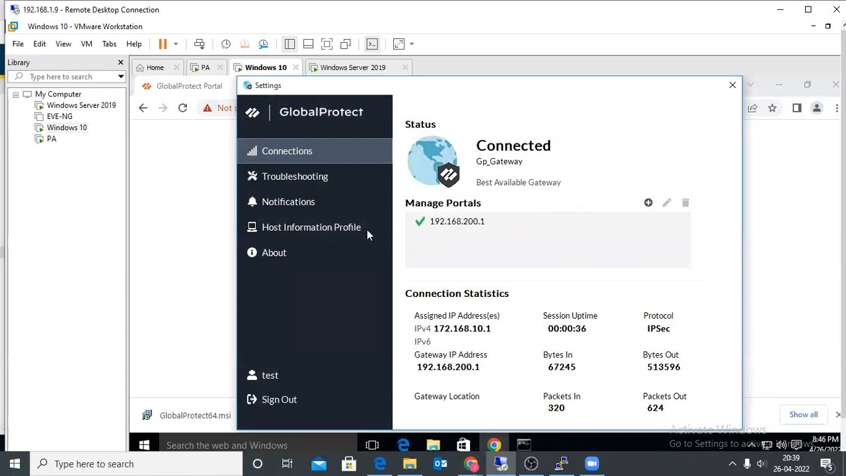Open Connections in the GlobalProtect sidebar
The height and width of the screenshot is (476, 846).
coord(315,151)
